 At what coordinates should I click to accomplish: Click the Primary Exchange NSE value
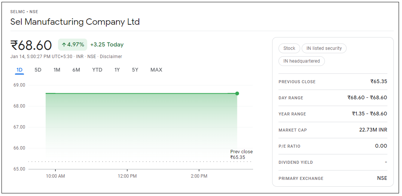click(382, 178)
